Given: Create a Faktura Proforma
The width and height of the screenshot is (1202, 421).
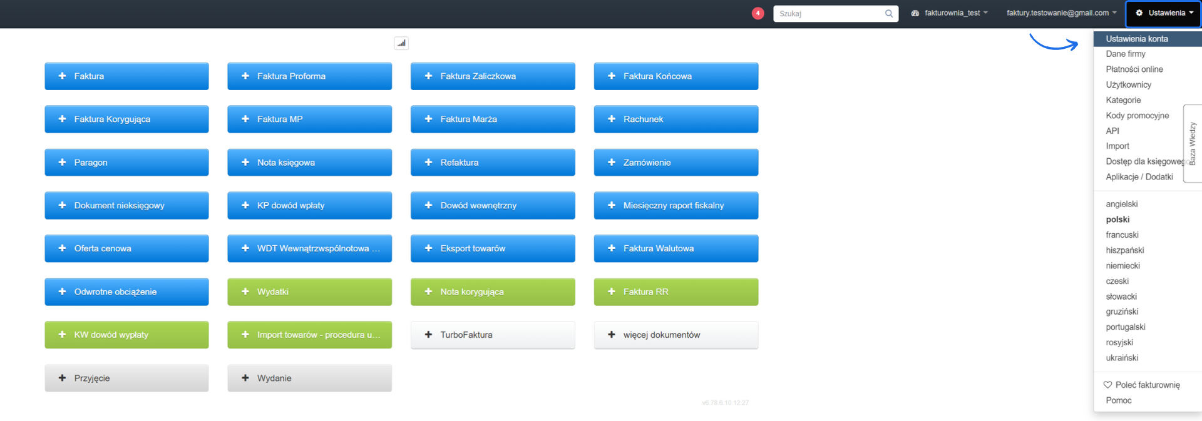Looking at the screenshot, I should point(309,76).
